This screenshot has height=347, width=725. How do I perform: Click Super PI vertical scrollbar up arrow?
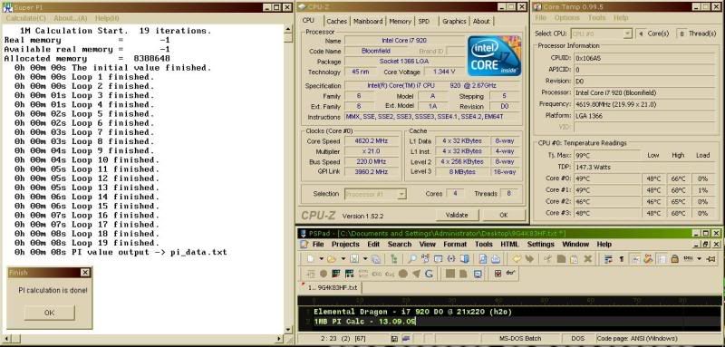coord(288,29)
